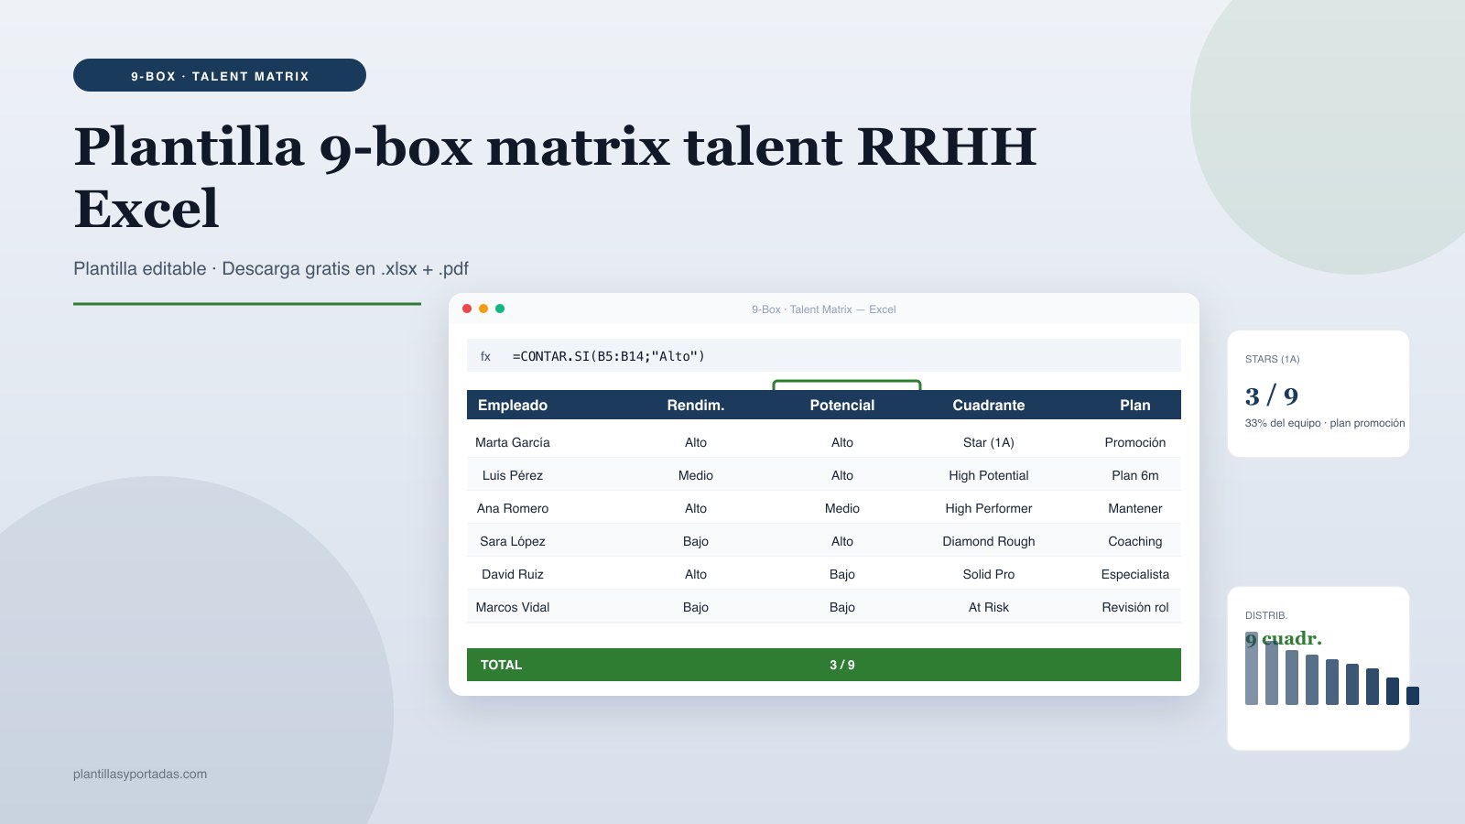Click the 9-BOX · TALENT MATRIX badge
Screen dimensions: 1465x824
click(220, 75)
